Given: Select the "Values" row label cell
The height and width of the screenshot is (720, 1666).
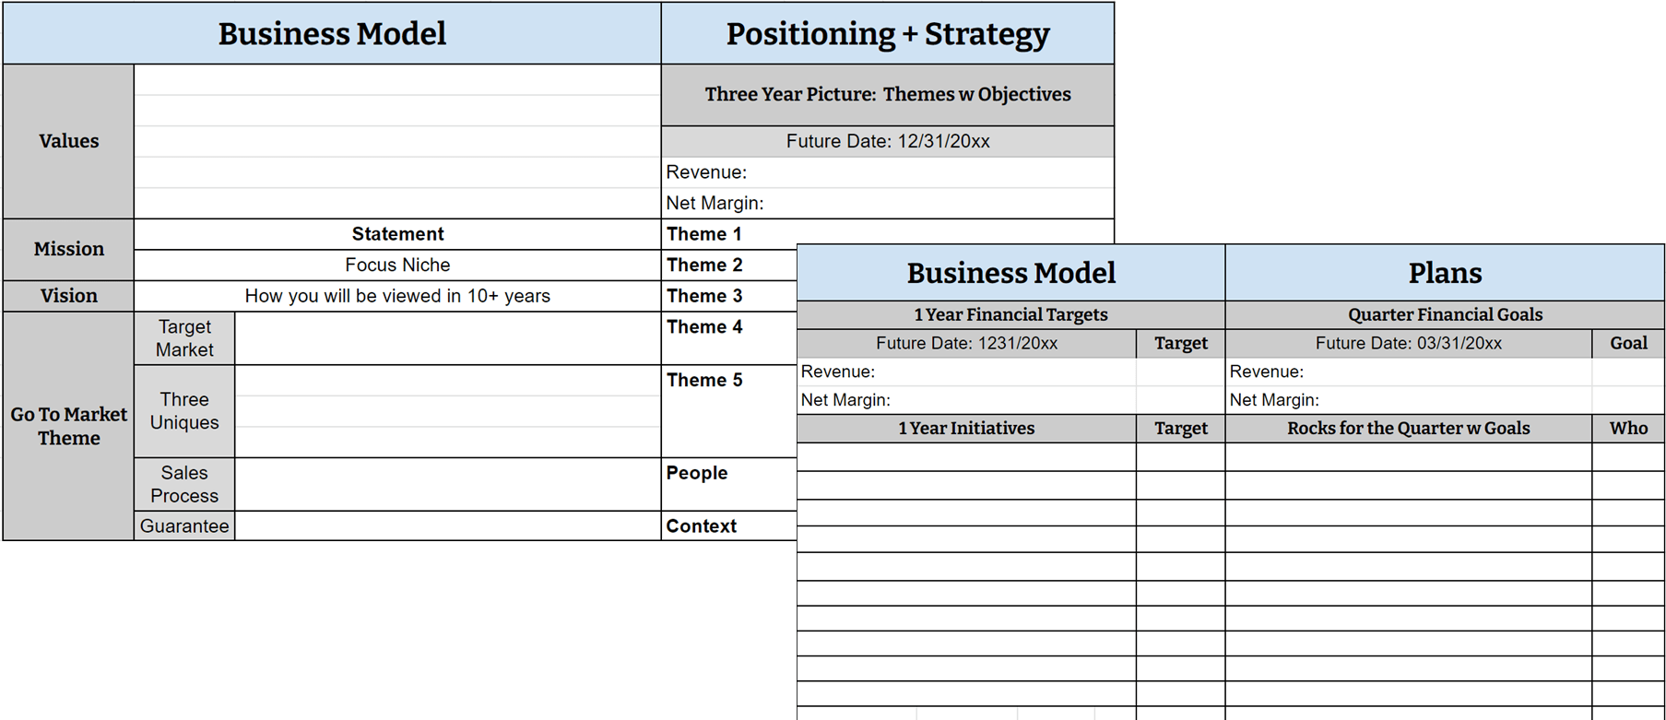Looking at the screenshot, I should tap(69, 141).
